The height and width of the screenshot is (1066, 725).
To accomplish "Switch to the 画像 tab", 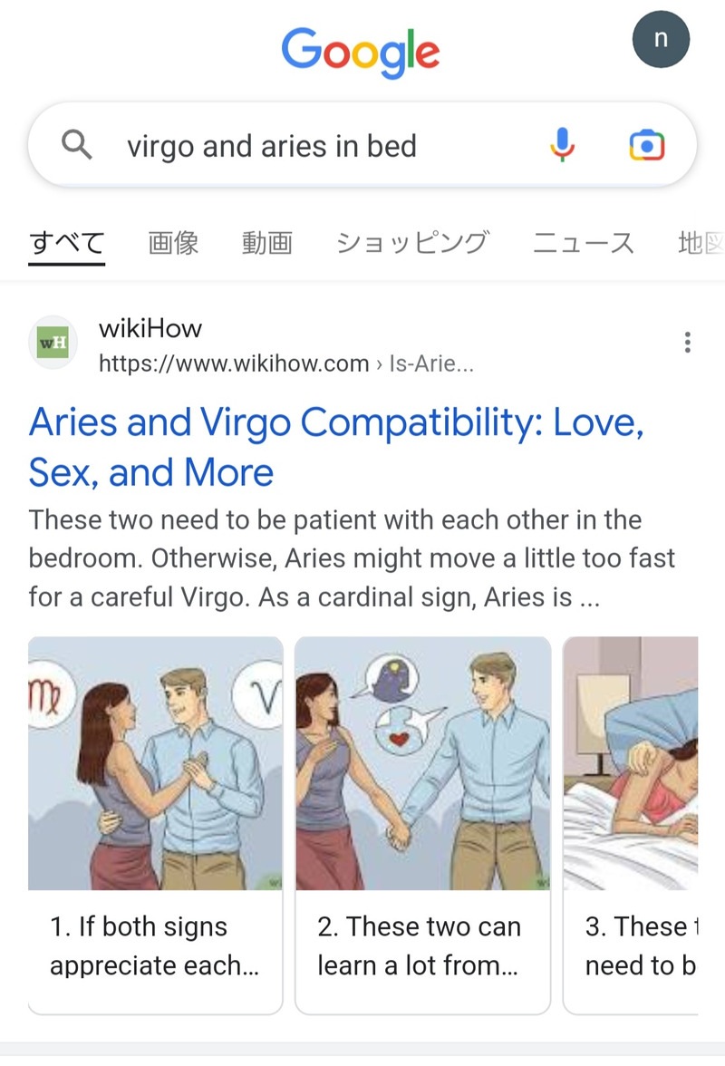I will point(174,243).
